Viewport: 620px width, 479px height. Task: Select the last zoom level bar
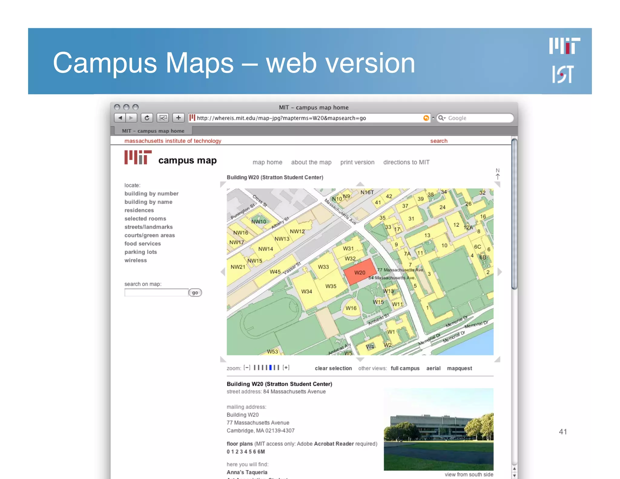tap(278, 368)
